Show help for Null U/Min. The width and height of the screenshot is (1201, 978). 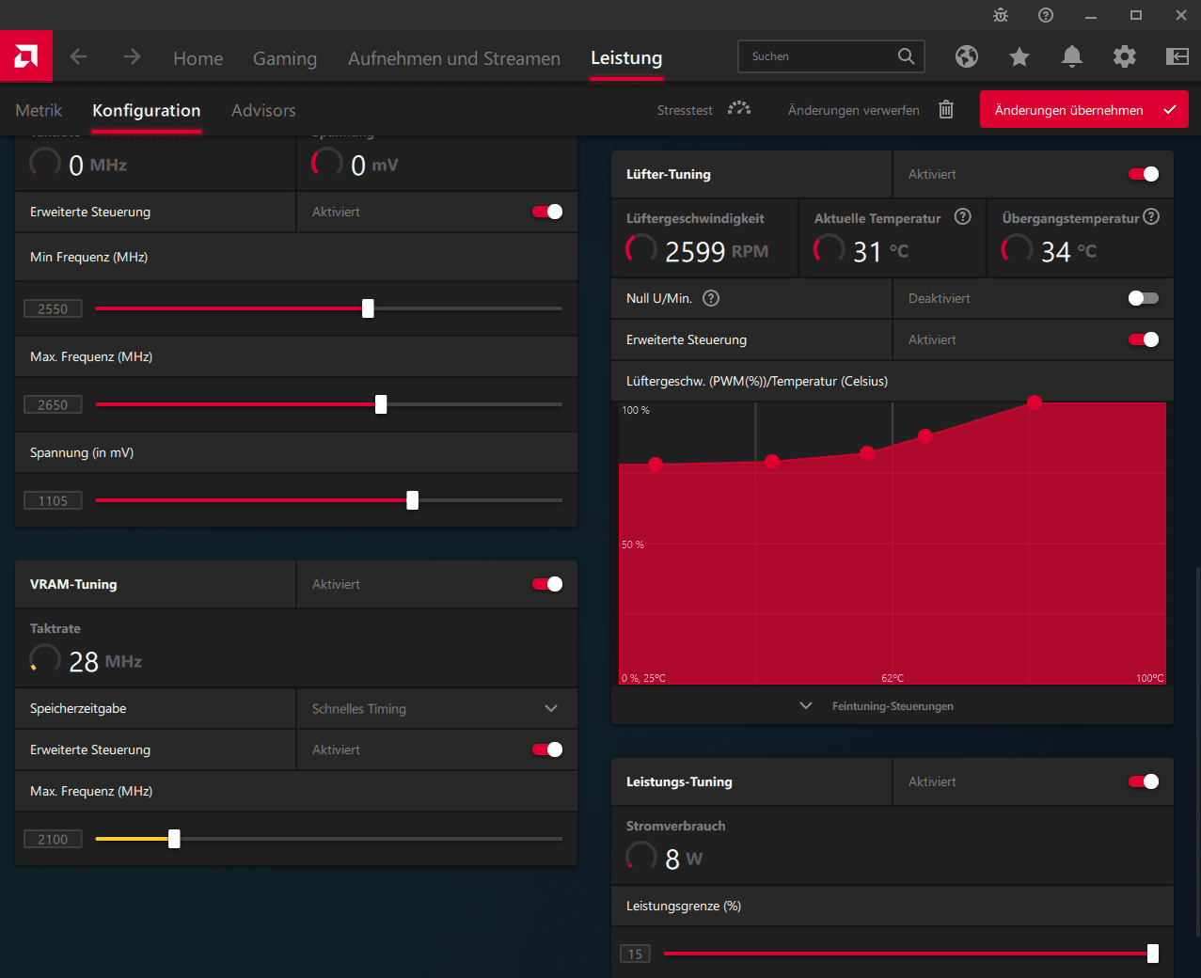click(x=712, y=298)
